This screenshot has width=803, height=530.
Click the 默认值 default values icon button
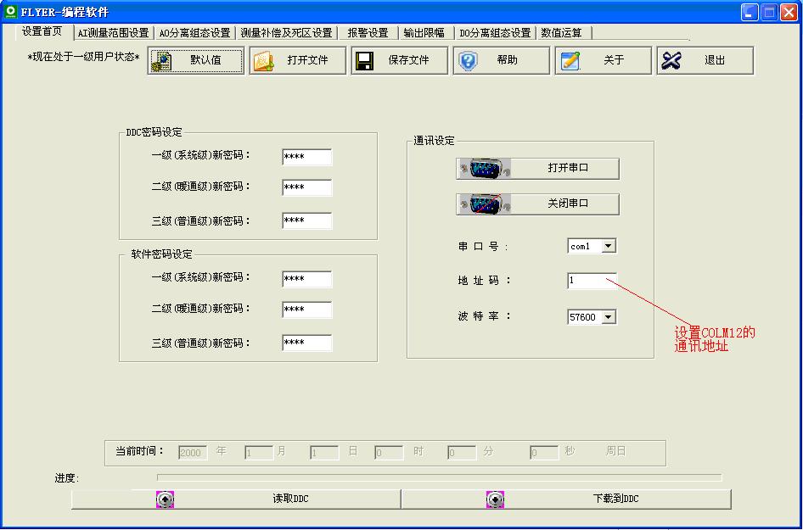(x=162, y=61)
